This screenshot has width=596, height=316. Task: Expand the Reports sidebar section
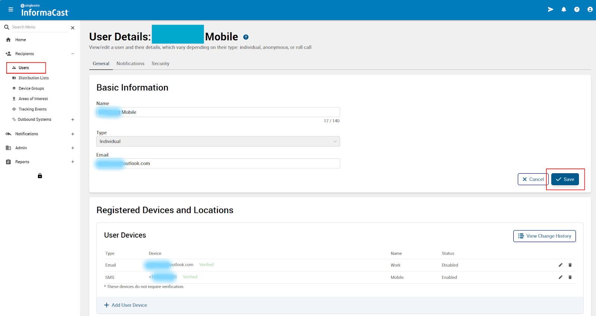pos(73,162)
